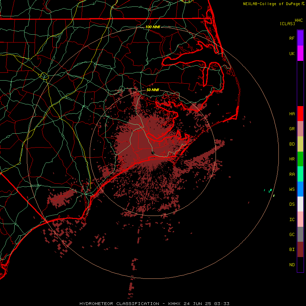Click the HA red legend swatch

(300, 114)
